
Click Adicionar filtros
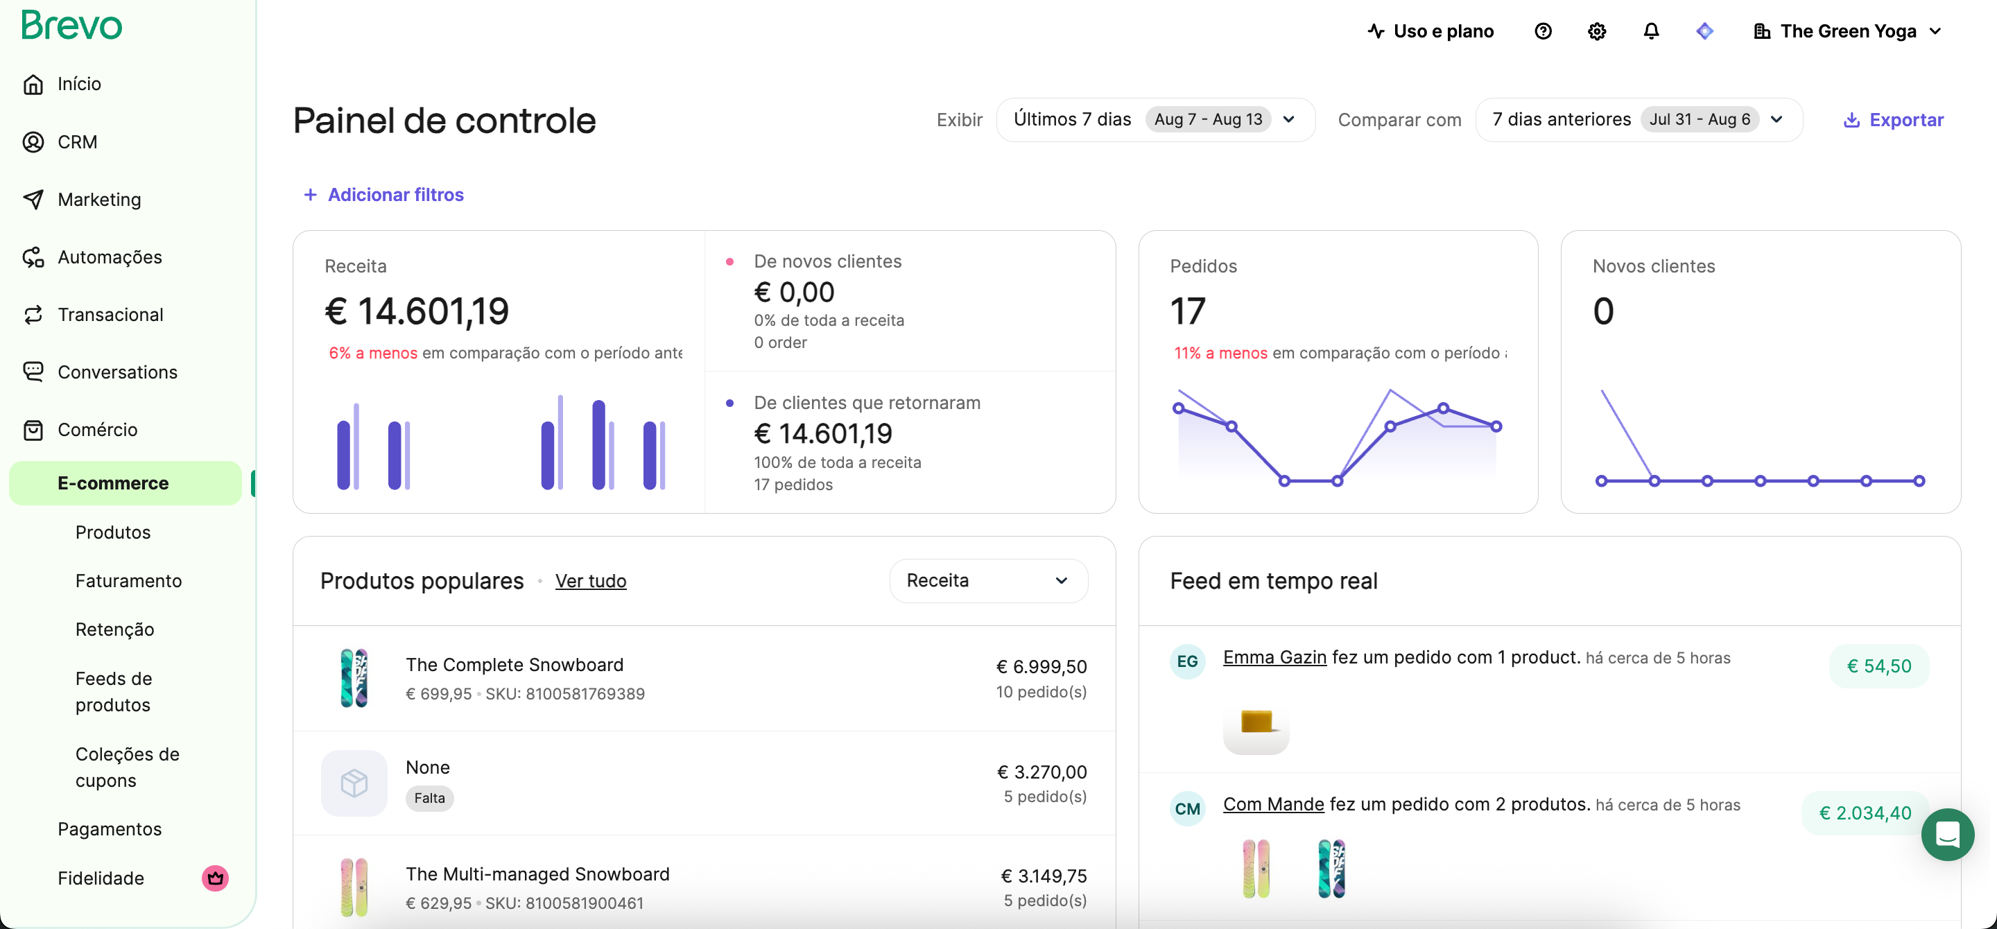(383, 195)
